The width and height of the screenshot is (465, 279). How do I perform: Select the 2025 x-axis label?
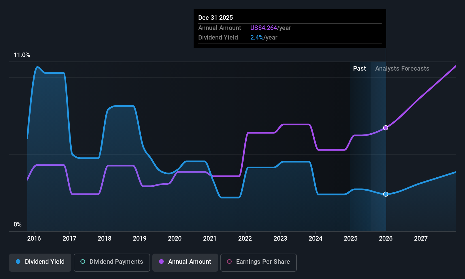click(x=351, y=238)
